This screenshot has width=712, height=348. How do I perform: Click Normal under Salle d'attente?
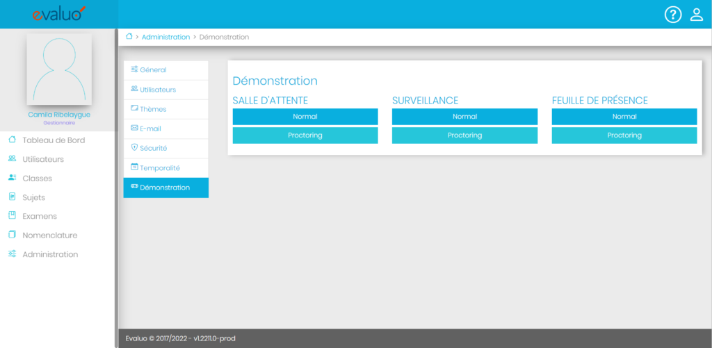[305, 117]
